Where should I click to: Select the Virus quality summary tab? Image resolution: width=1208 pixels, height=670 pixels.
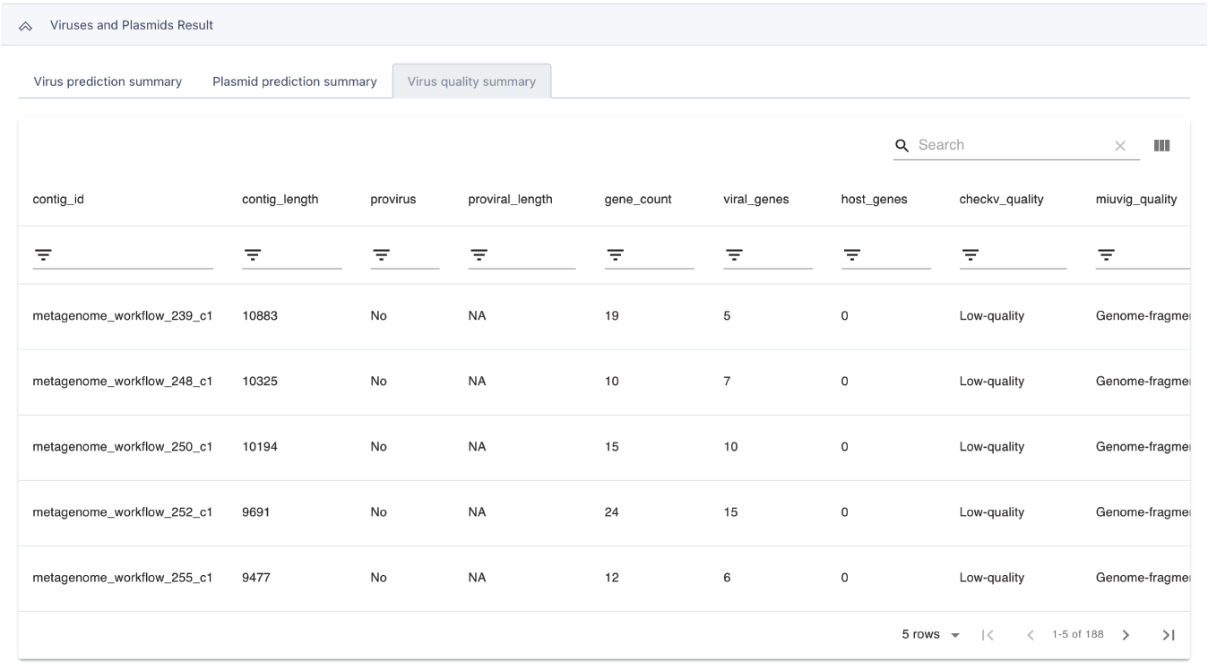coord(471,82)
